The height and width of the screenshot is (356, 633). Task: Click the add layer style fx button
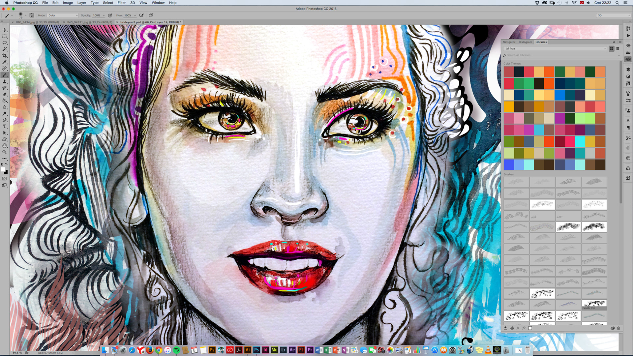[524, 328]
